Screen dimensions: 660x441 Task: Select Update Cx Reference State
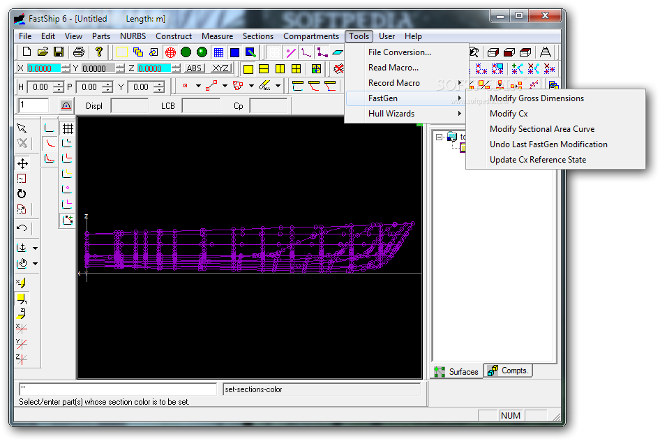point(538,160)
